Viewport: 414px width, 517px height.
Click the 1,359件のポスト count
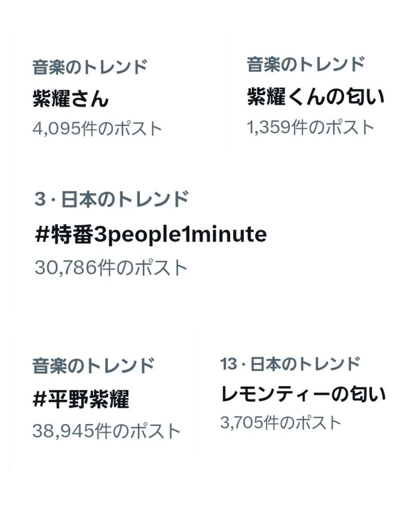click(x=311, y=128)
